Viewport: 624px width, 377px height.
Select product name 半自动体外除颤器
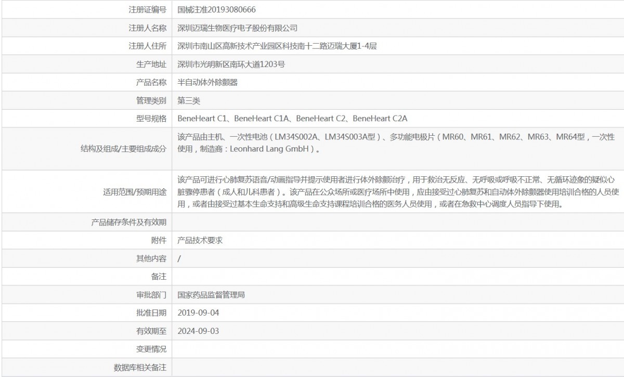[x=207, y=82]
